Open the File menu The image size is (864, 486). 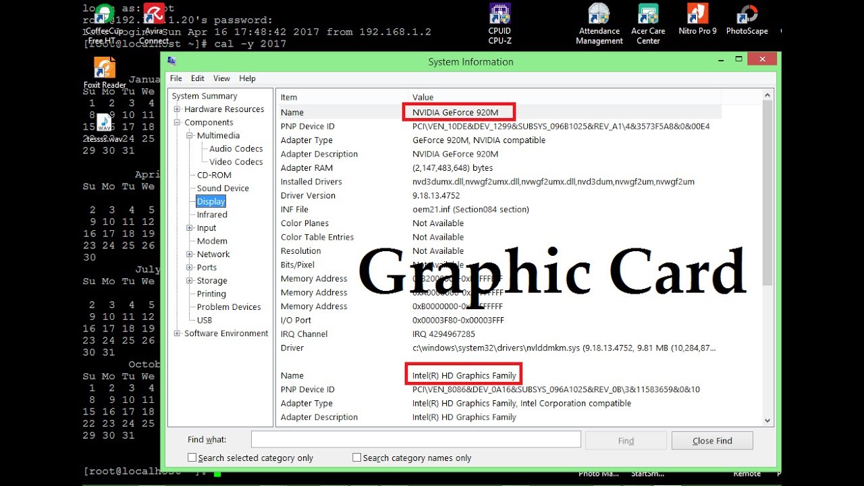click(x=175, y=78)
